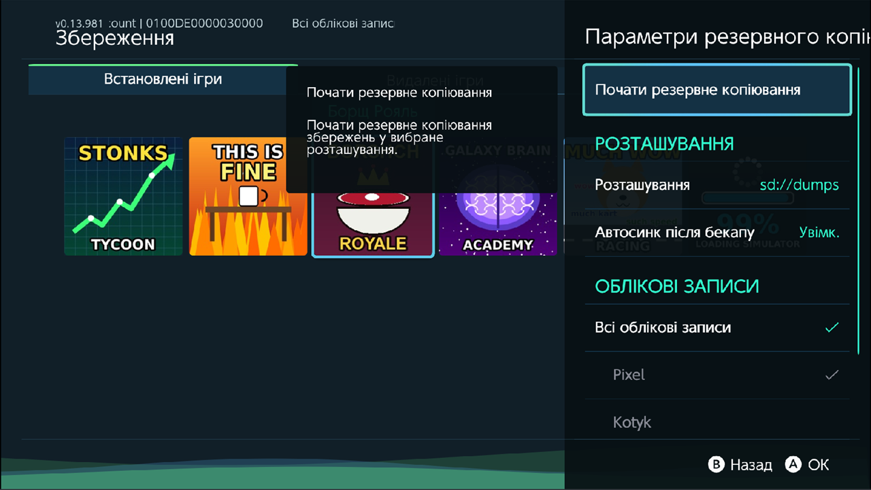The width and height of the screenshot is (871, 490).
Task: Go back using the Назад label
Action: [x=751, y=465]
